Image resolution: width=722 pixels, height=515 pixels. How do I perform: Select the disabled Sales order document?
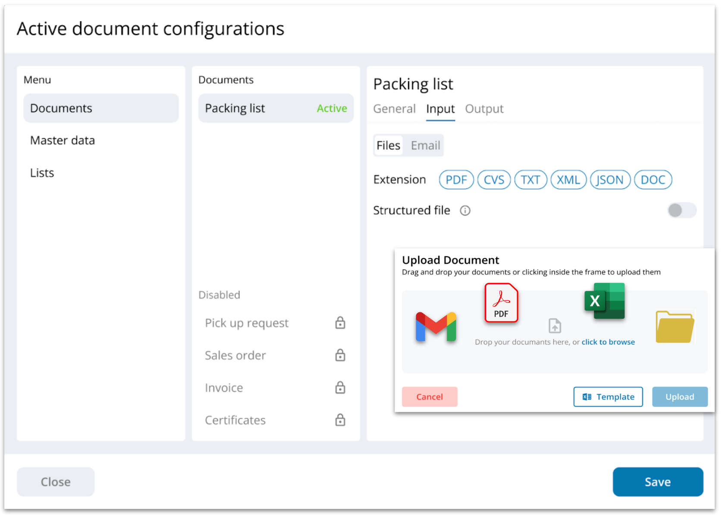click(x=276, y=355)
